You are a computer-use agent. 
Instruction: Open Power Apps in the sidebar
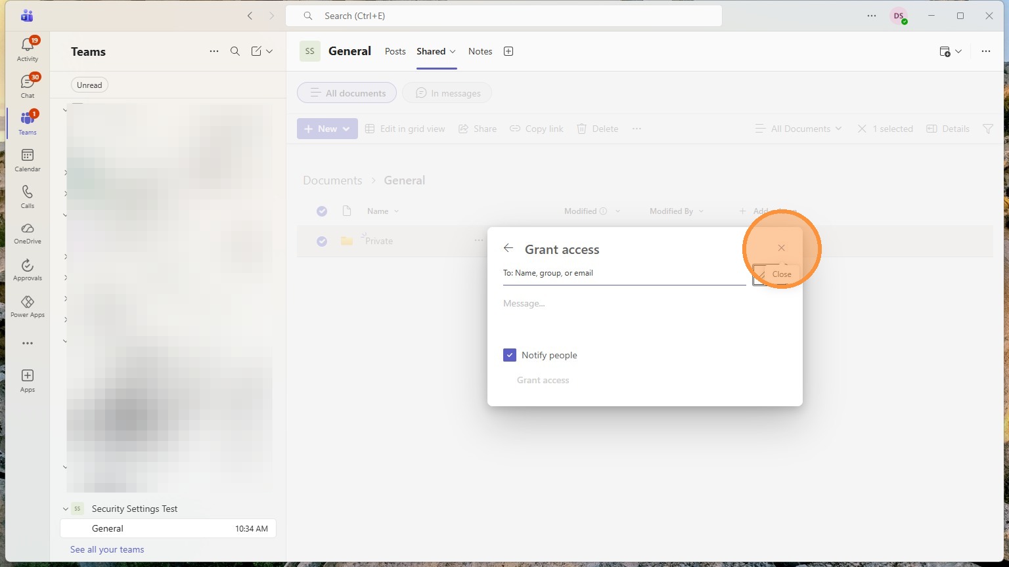28,306
